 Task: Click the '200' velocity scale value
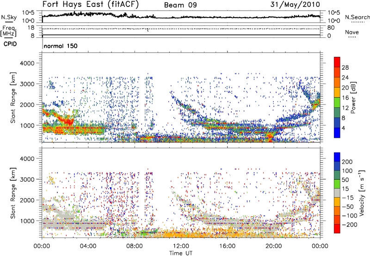click(347, 162)
